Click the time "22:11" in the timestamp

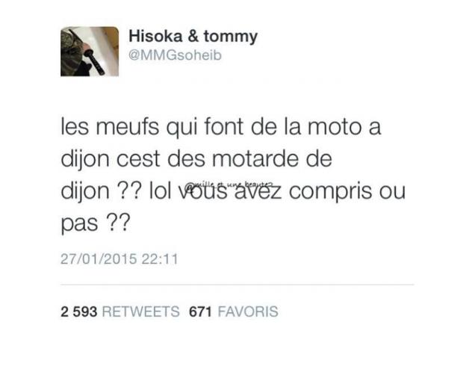coord(160,259)
